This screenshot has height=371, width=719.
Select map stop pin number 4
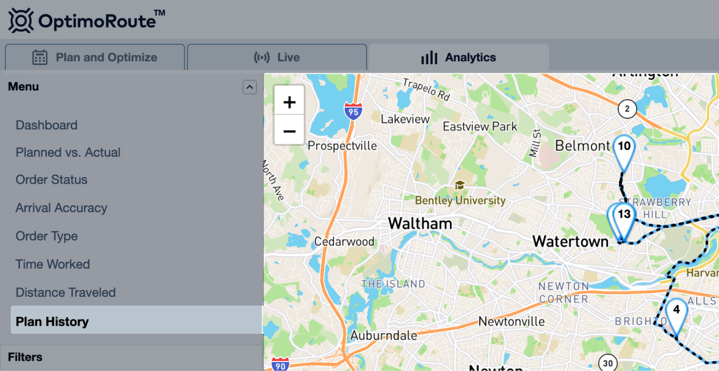click(x=676, y=311)
